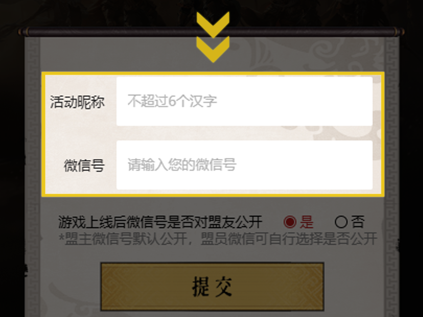Submit the form with 提交 button
The image size is (423, 317).
tap(212, 286)
